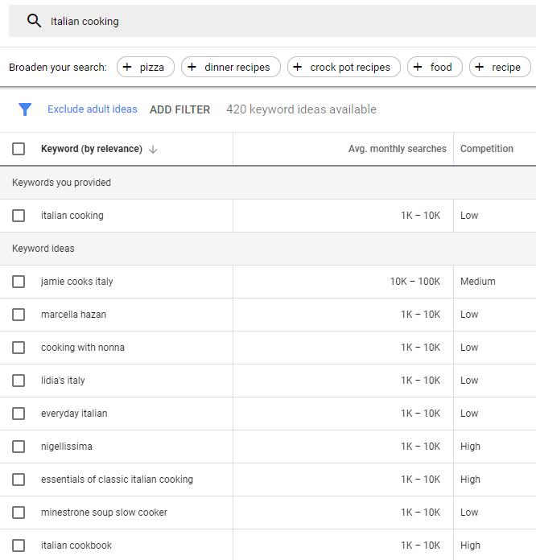
Task: Check the minestrone soup slow cooker checkbox
Action: coord(19,513)
